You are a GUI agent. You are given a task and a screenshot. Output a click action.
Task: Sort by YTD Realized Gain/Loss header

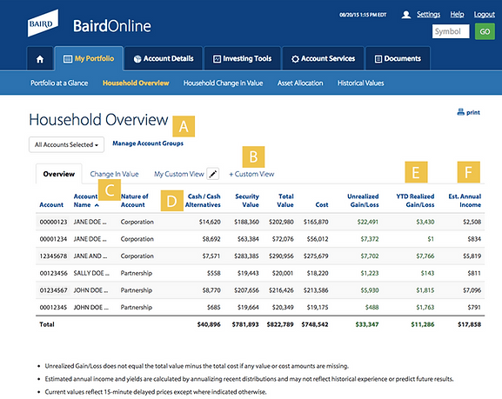coord(415,201)
